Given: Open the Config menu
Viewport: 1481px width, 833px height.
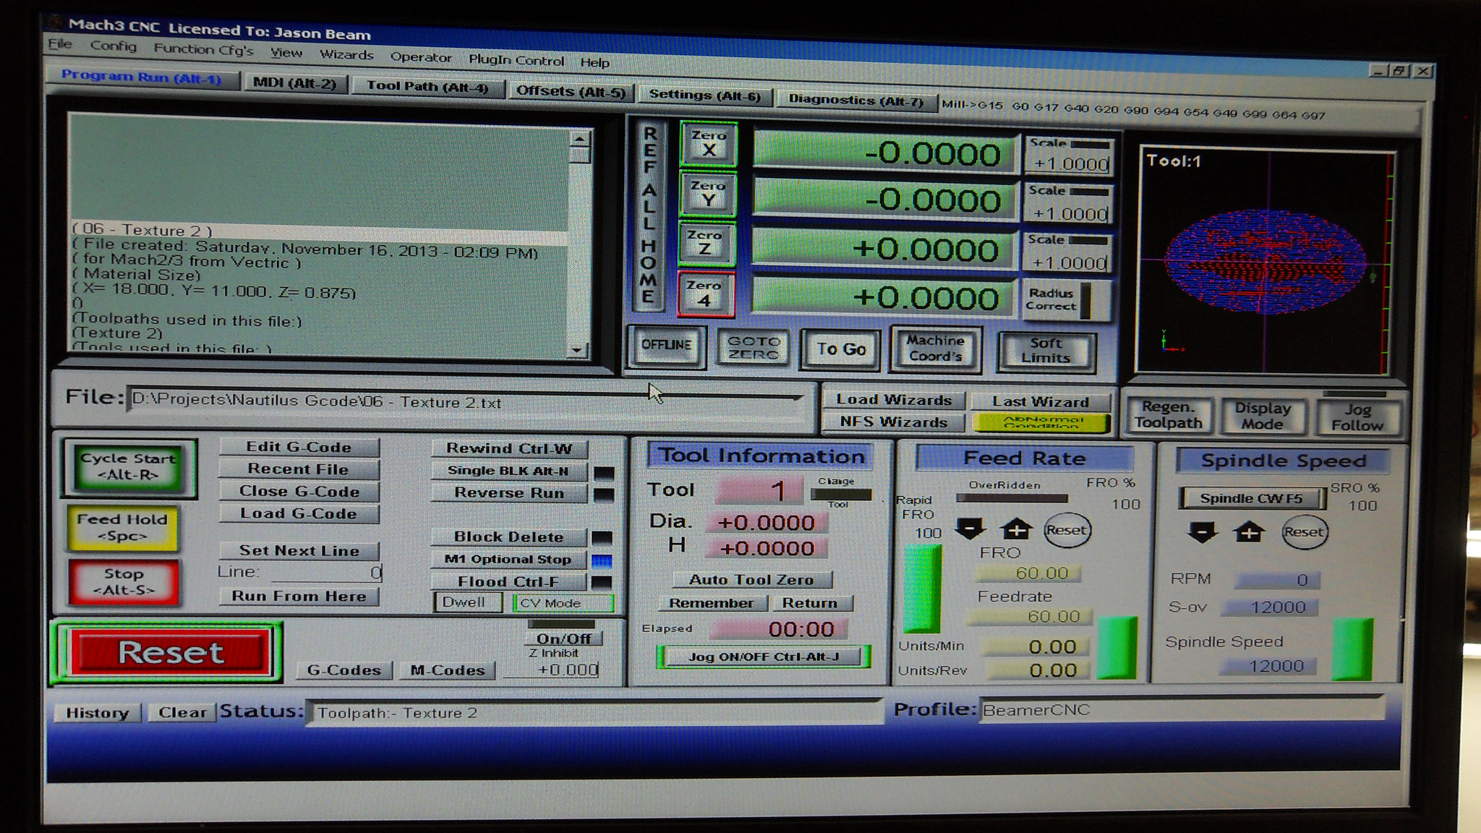Looking at the screenshot, I should 113,46.
